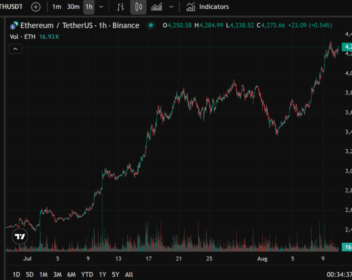Image resolution: width=352 pixels, height=280 pixels.
Task: Click the 00:34:37 clock
Action: pos(339,274)
